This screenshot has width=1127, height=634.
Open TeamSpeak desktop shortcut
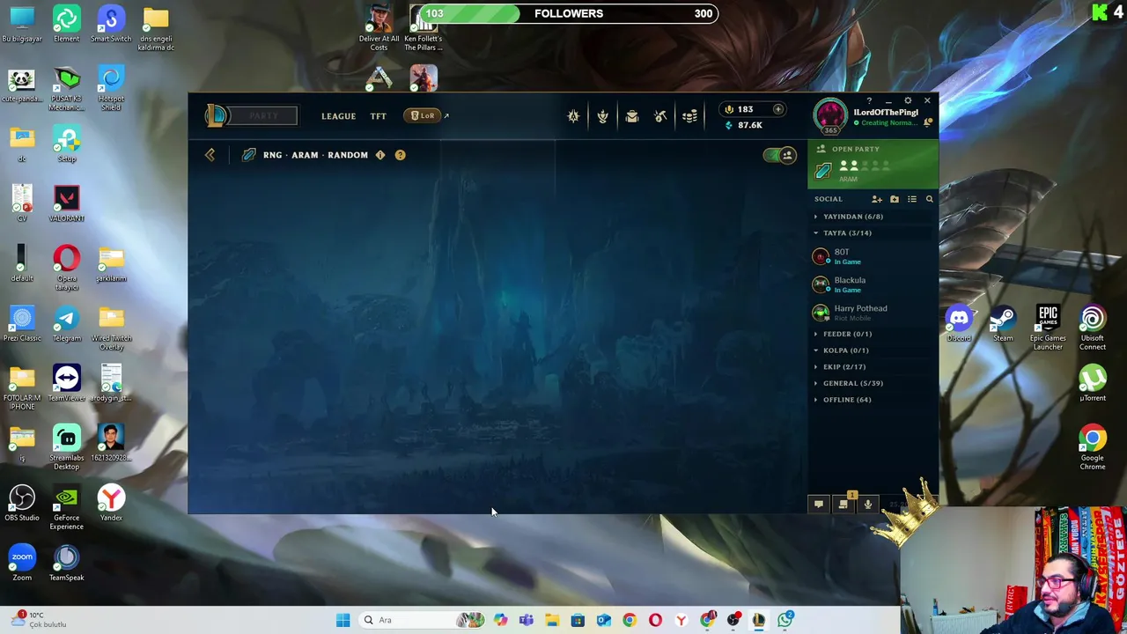67,563
